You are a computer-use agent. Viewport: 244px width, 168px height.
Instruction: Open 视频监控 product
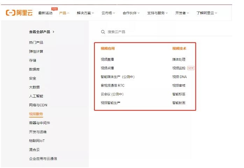[179, 68]
